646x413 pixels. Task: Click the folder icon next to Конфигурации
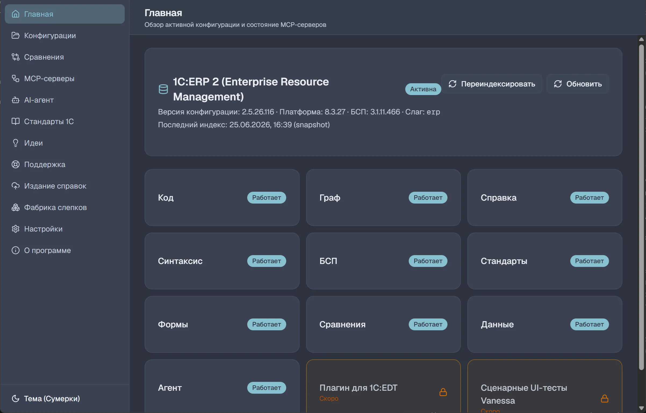click(16, 35)
